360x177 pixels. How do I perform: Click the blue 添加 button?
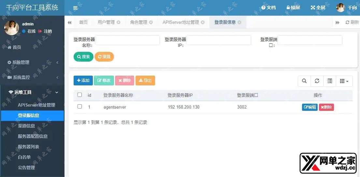[x=83, y=81]
